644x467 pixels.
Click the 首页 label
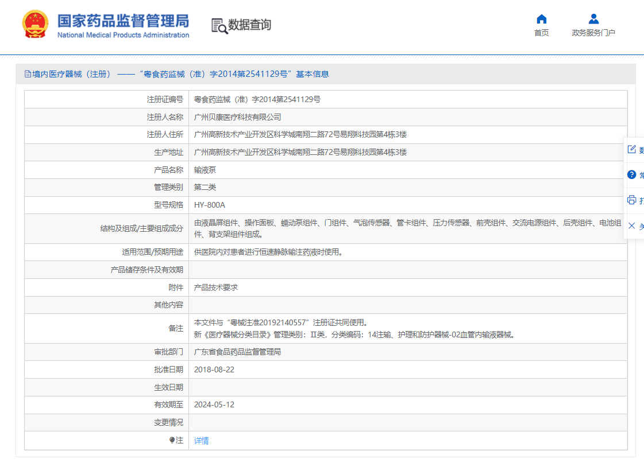click(x=541, y=33)
